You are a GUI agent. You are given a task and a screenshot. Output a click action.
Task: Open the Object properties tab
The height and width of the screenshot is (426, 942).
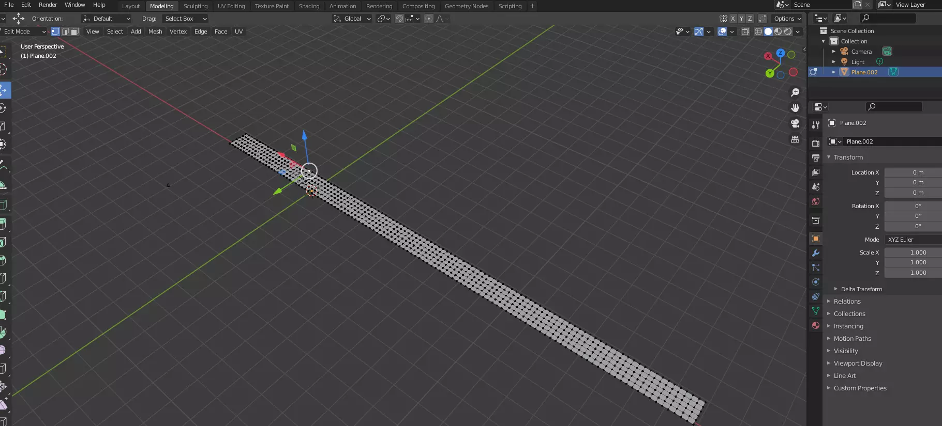coord(816,239)
